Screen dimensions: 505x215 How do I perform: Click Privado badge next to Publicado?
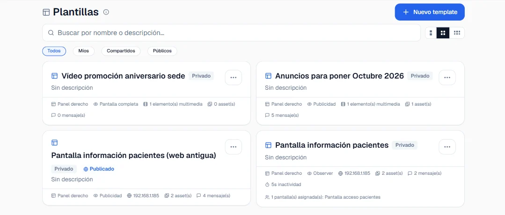pos(64,169)
